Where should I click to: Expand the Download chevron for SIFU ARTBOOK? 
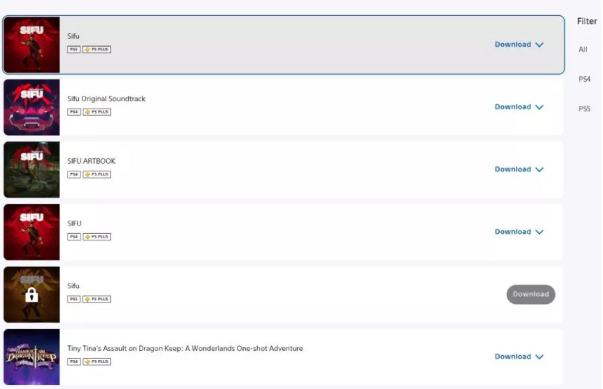(x=539, y=170)
